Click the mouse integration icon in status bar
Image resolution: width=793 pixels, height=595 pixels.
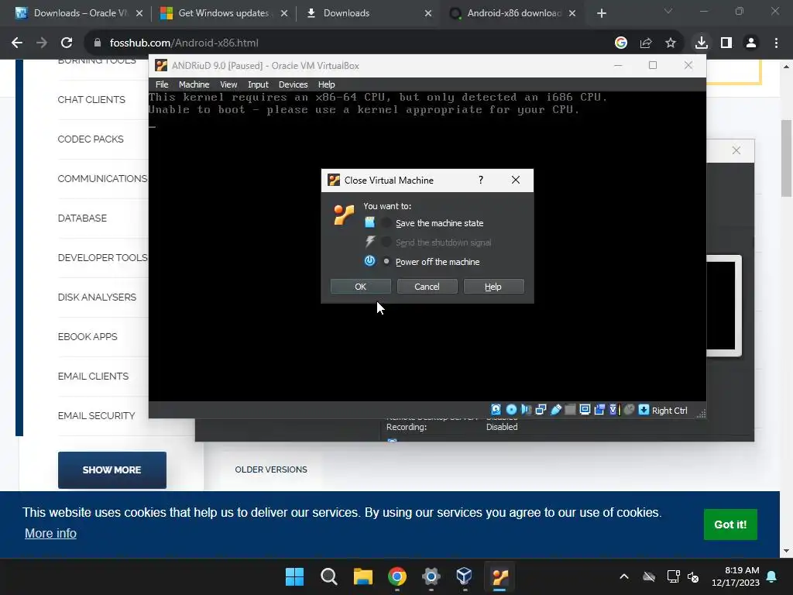[629, 410]
